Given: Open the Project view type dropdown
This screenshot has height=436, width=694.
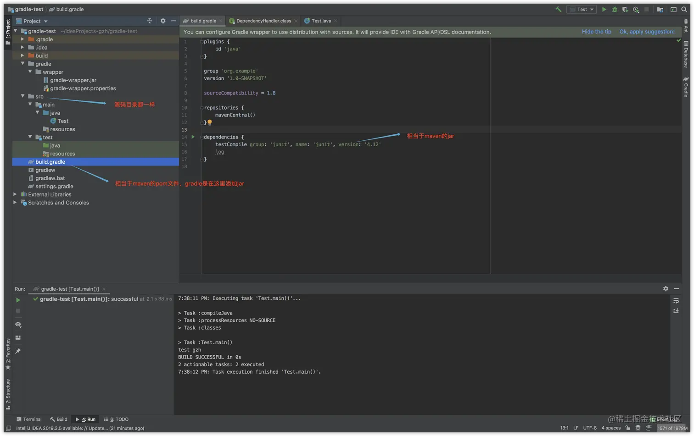Looking at the screenshot, I should pos(32,21).
